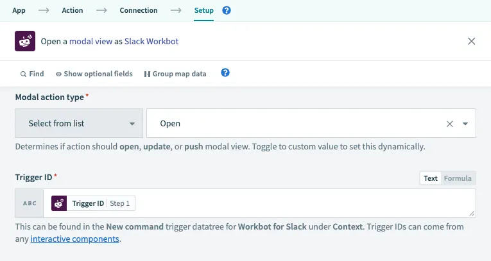Show optional fields via eye icon
The height and width of the screenshot is (261, 491).
(x=58, y=74)
